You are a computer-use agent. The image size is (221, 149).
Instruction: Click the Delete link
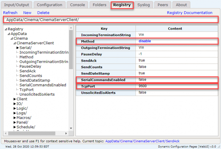[x=43, y=13]
